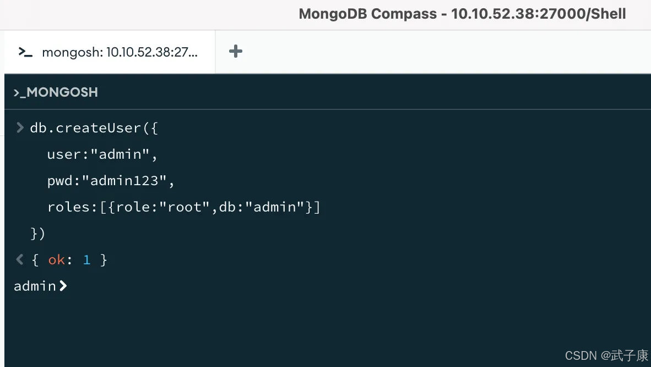The width and height of the screenshot is (651, 367).
Task: Click the terminal icon on the mongosh tab
Action: pyautogui.click(x=25, y=52)
